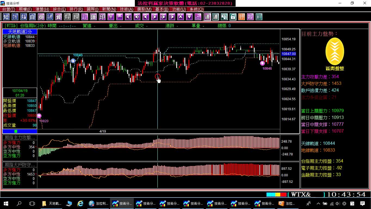Select the 自 custom-list toolbar icon
The width and height of the screenshot is (371, 209).
32,17
